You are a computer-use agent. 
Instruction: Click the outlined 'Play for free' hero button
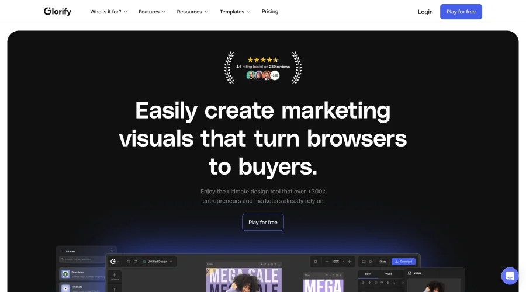pyautogui.click(x=263, y=223)
